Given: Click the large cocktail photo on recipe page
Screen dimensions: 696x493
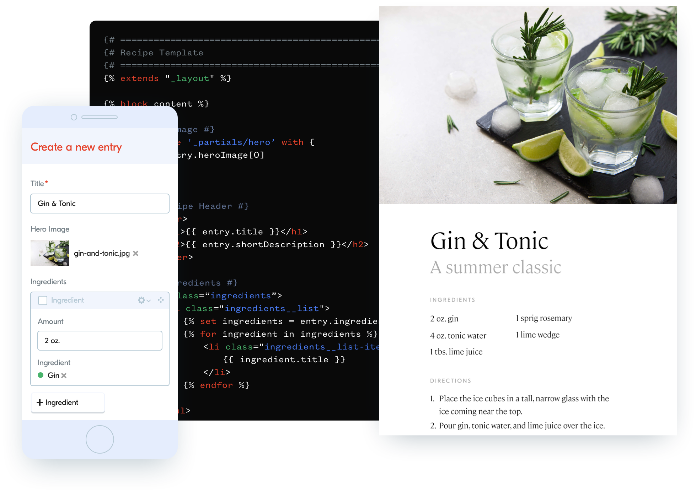Looking at the screenshot, I should coord(528,105).
